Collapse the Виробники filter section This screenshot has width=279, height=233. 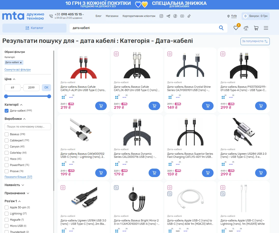15,119
